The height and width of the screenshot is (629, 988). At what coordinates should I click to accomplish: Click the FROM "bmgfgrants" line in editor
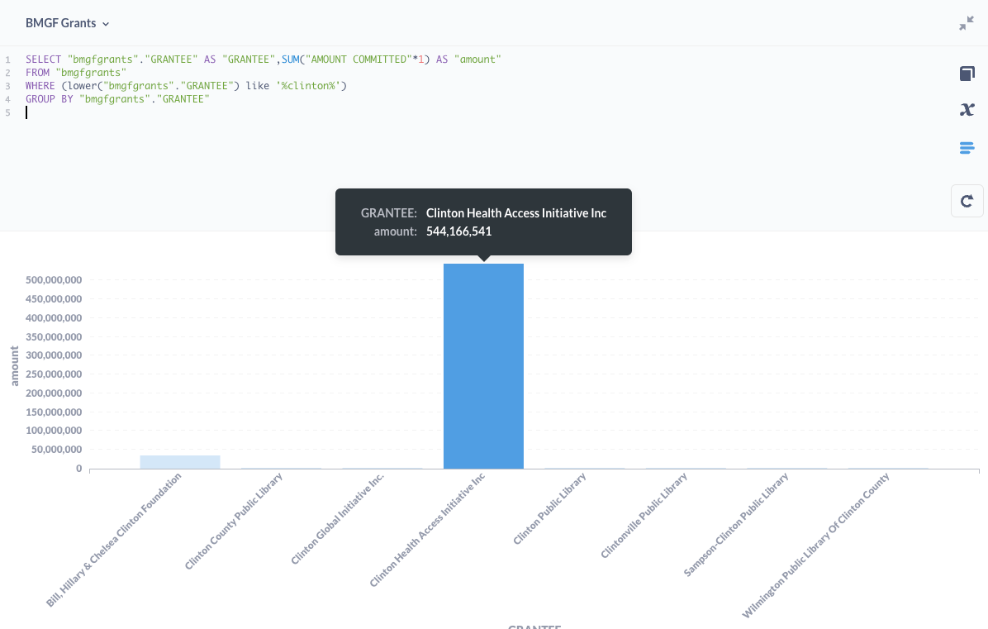(75, 73)
